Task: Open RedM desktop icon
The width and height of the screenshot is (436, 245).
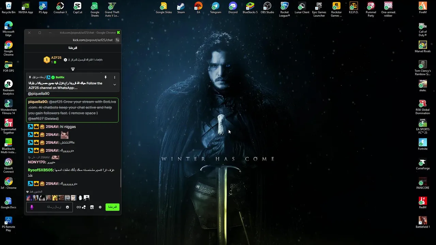Action: (x=423, y=203)
